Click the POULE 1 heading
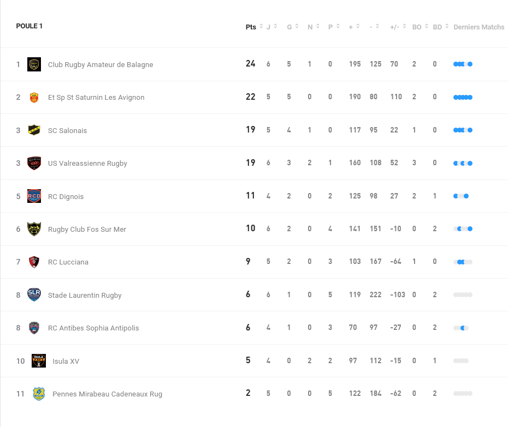The width and height of the screenshot is (520, 427). tap(29, 26)
